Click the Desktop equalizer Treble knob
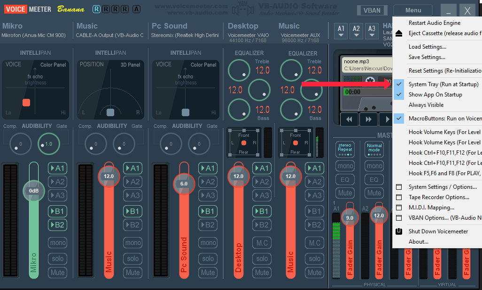482x290 pixels. coord(239,70)
